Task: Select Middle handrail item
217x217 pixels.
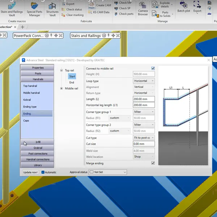Action: pos(31,93)
